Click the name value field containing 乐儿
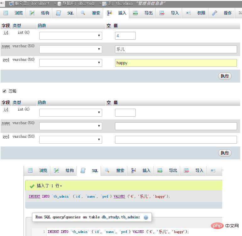 176,49
